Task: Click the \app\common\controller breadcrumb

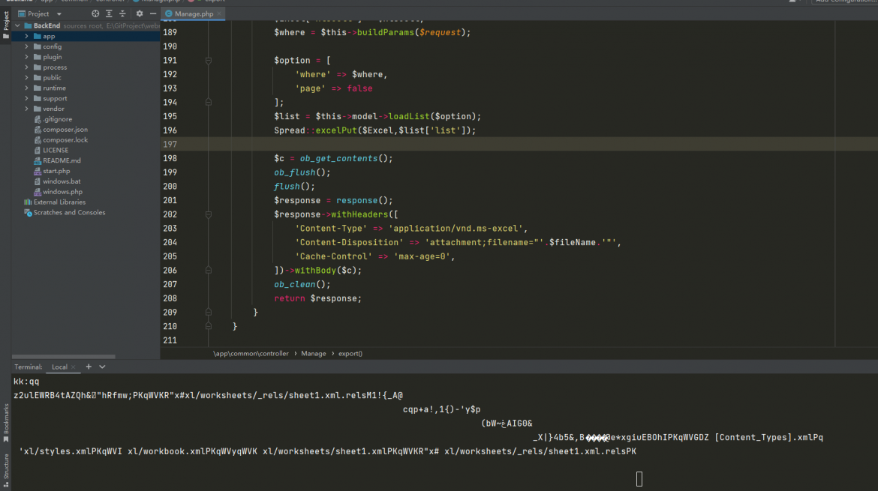Action: 251,353
